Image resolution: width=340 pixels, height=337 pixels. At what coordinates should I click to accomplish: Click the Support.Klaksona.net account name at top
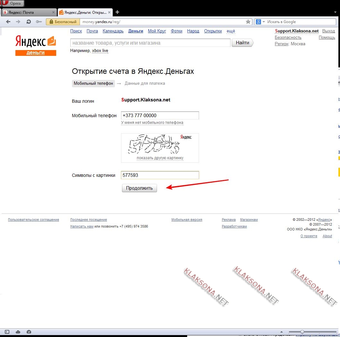[x=297, y=31]
